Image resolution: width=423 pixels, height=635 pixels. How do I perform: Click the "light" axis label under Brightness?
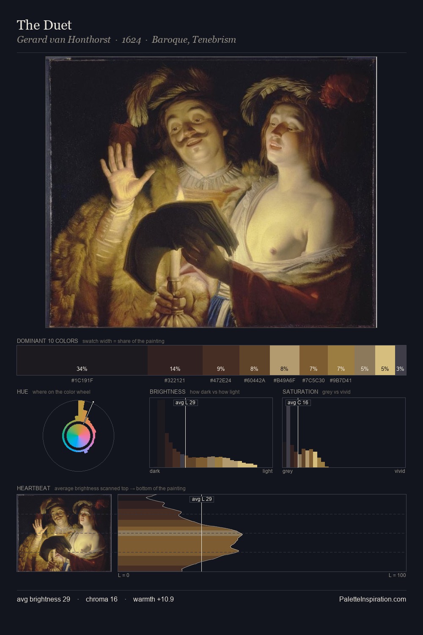[x=268, y=471]
